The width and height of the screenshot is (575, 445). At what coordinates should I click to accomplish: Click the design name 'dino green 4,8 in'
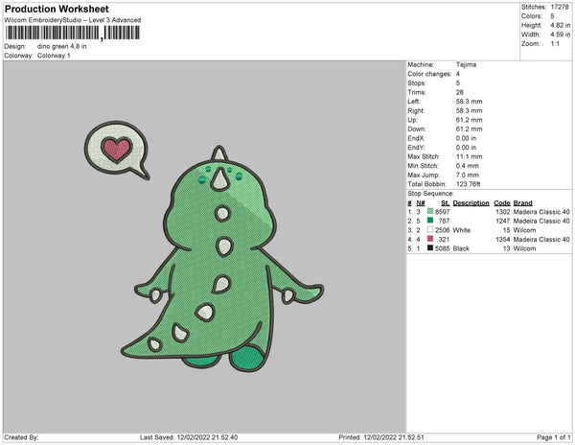(x=62, y=47)
